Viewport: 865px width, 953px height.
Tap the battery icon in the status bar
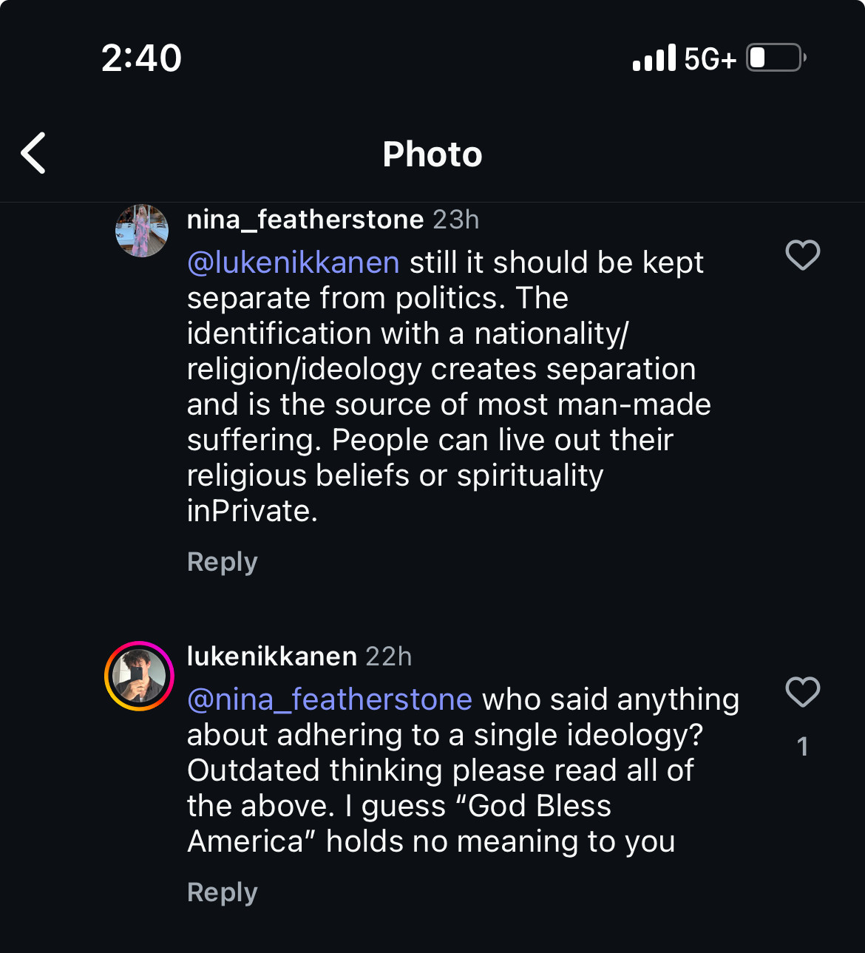[x=775, y=58]
